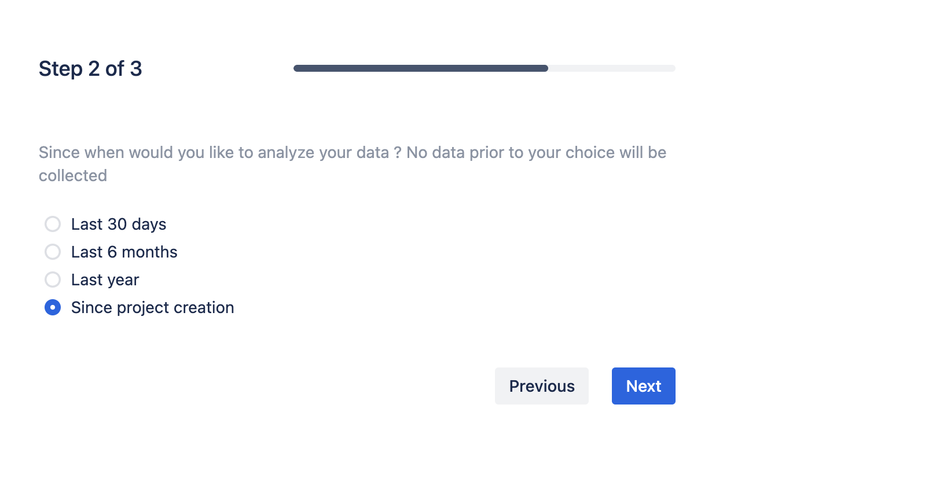Click the number "3" in the step heading
The width and height of the screenshot is (932, 478).
(x=136, y=69)
